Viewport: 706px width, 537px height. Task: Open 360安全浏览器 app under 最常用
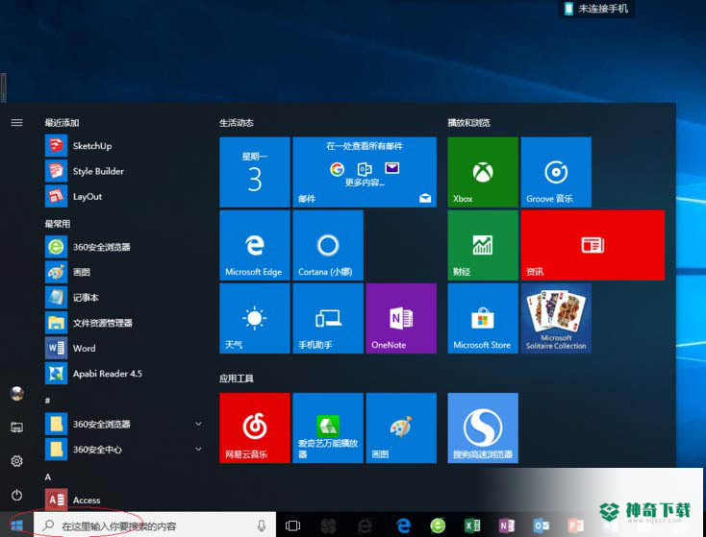click(121, 247)
